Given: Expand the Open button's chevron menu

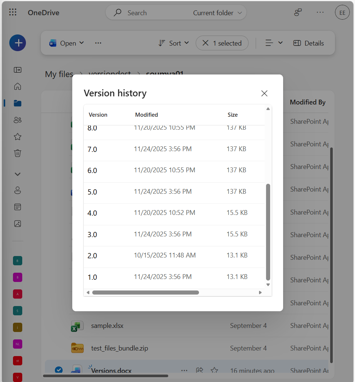Looking at the screenshot, I should coord(82,43).
